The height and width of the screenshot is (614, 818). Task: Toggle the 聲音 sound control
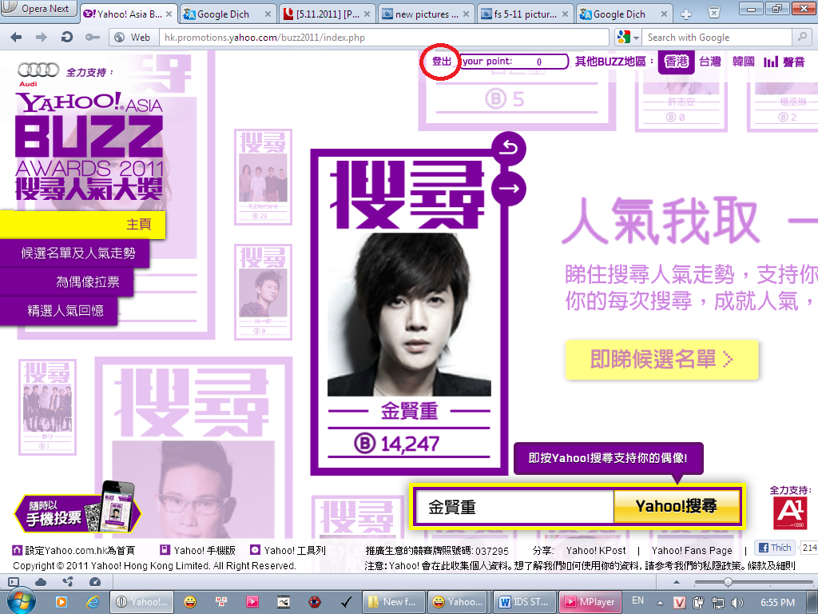[x=784, y=62]
